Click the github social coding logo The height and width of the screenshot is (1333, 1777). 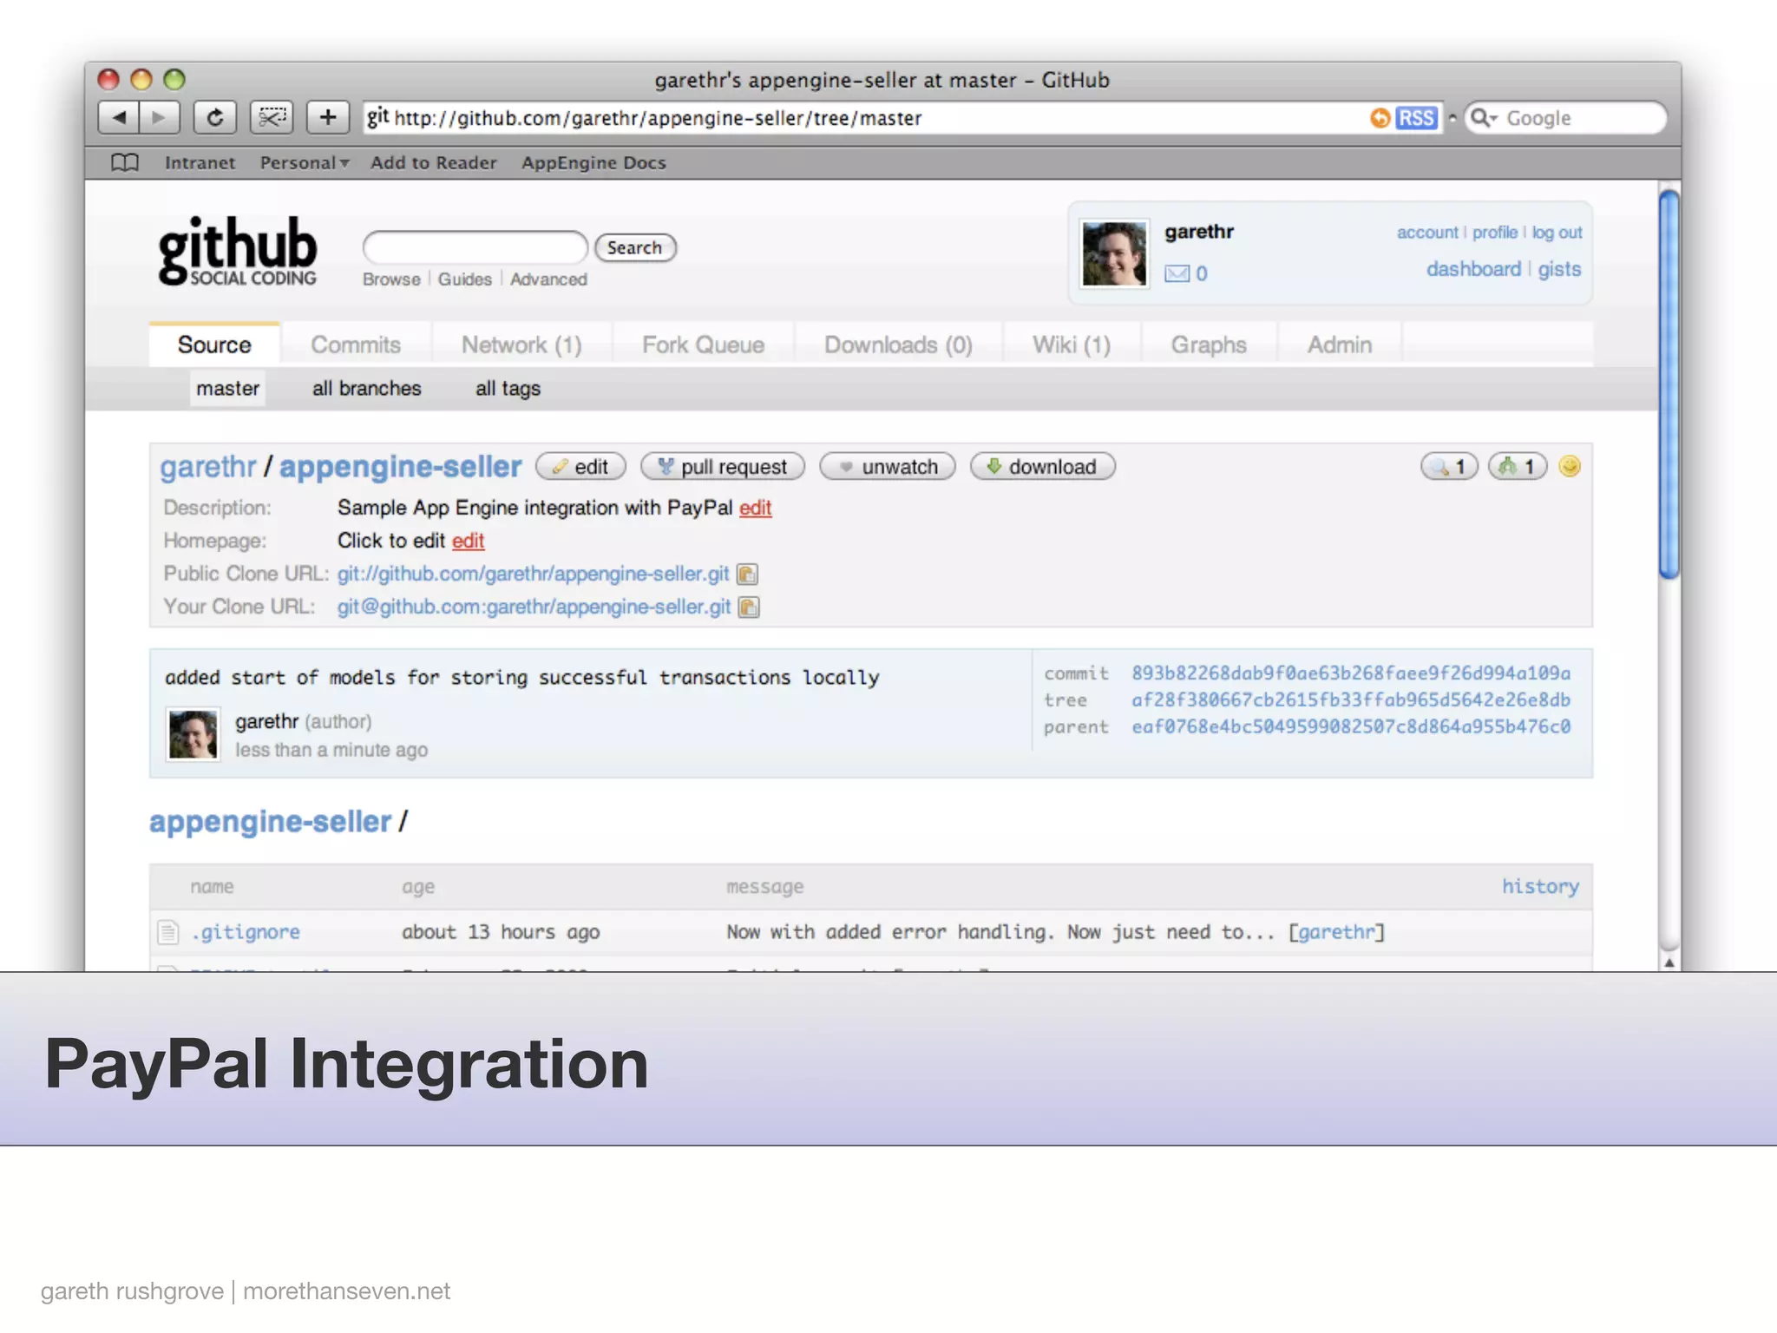tap(238, 251)
